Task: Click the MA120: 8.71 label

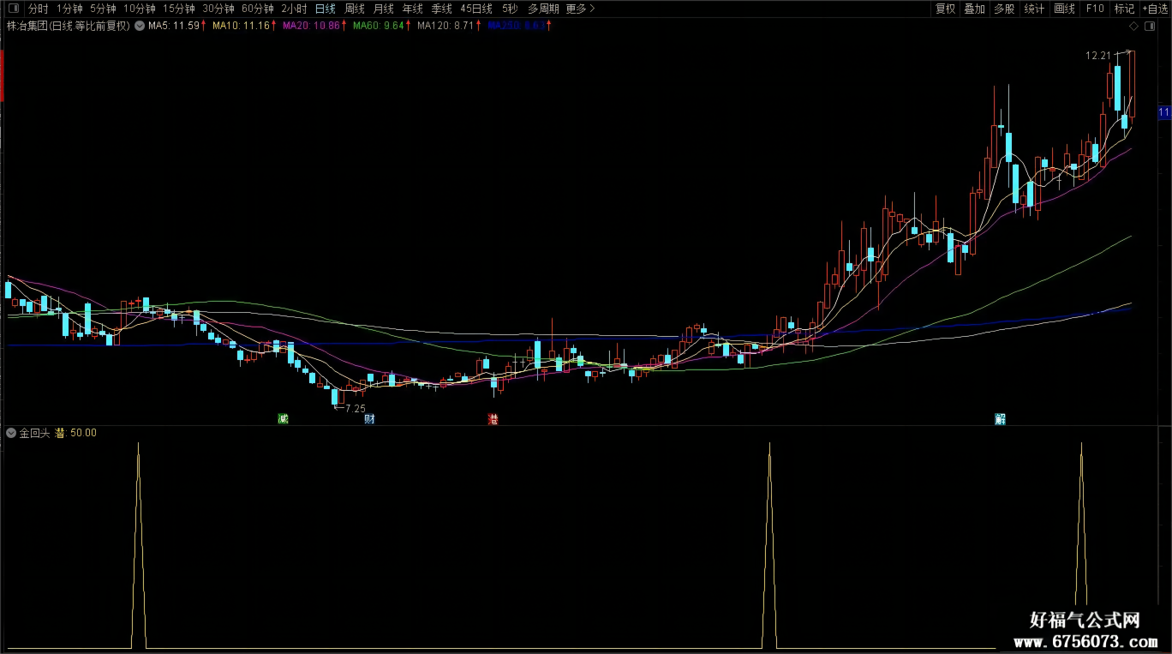Action: click(x=445, y=26)
